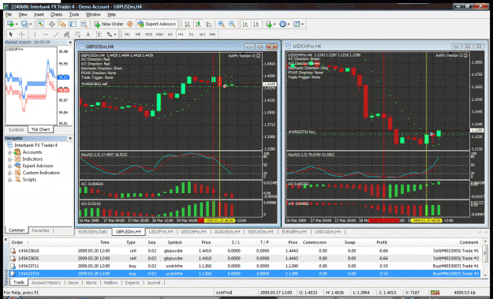Open the Strategy Tester icon
Screen dimensions: 493x299
click(x=84, y=24)
